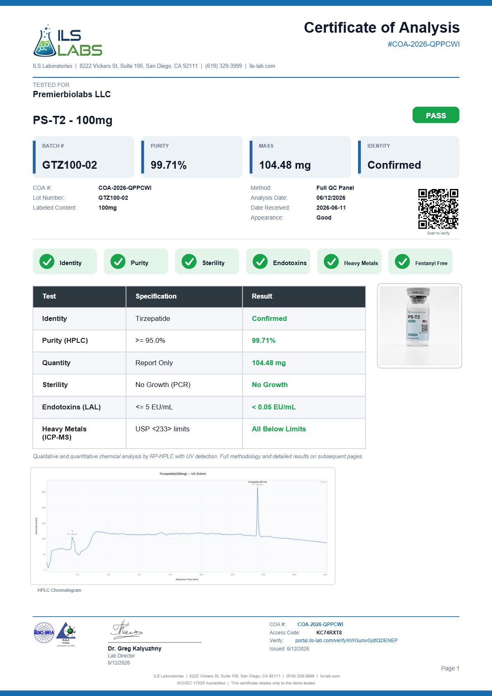
Task: Click the Tirzepatide specification cell
Action: (184, 318)
